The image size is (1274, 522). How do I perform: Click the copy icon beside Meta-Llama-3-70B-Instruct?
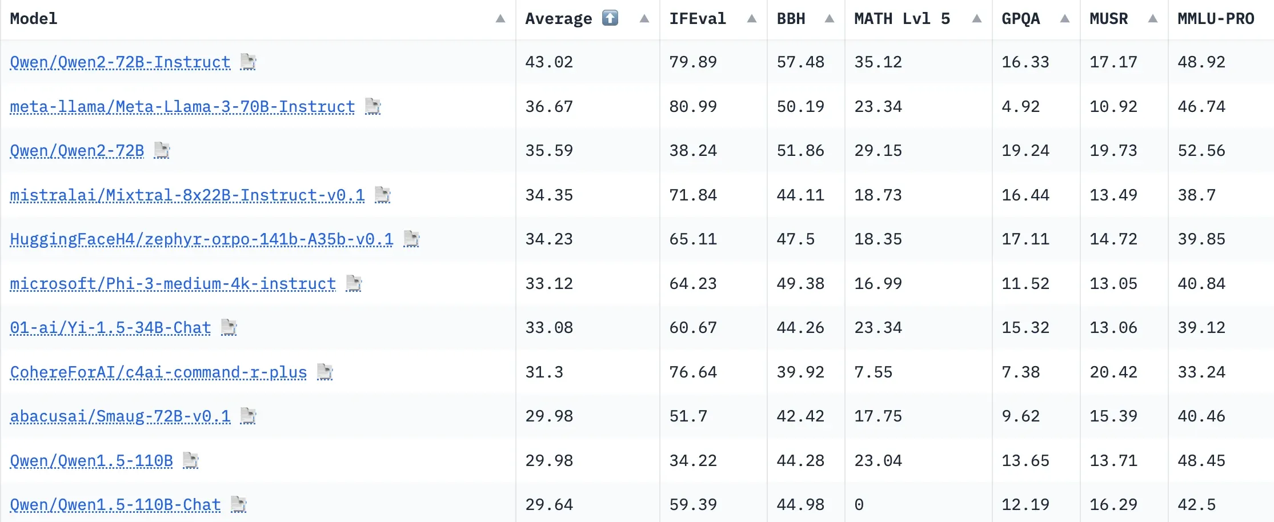pyautogui.click(x=374, y=106)
